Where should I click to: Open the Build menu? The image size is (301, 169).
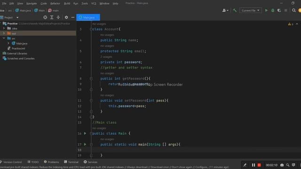tap(67, 3)
